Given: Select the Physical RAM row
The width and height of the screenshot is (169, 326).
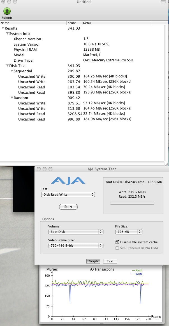Looking at the screenshot, I should click(x=82, y=50).
